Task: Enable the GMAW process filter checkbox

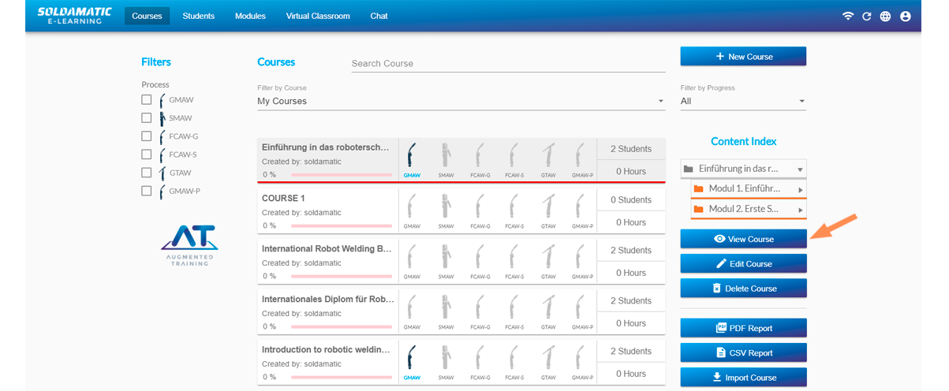Action: click(x=146, y=100)
